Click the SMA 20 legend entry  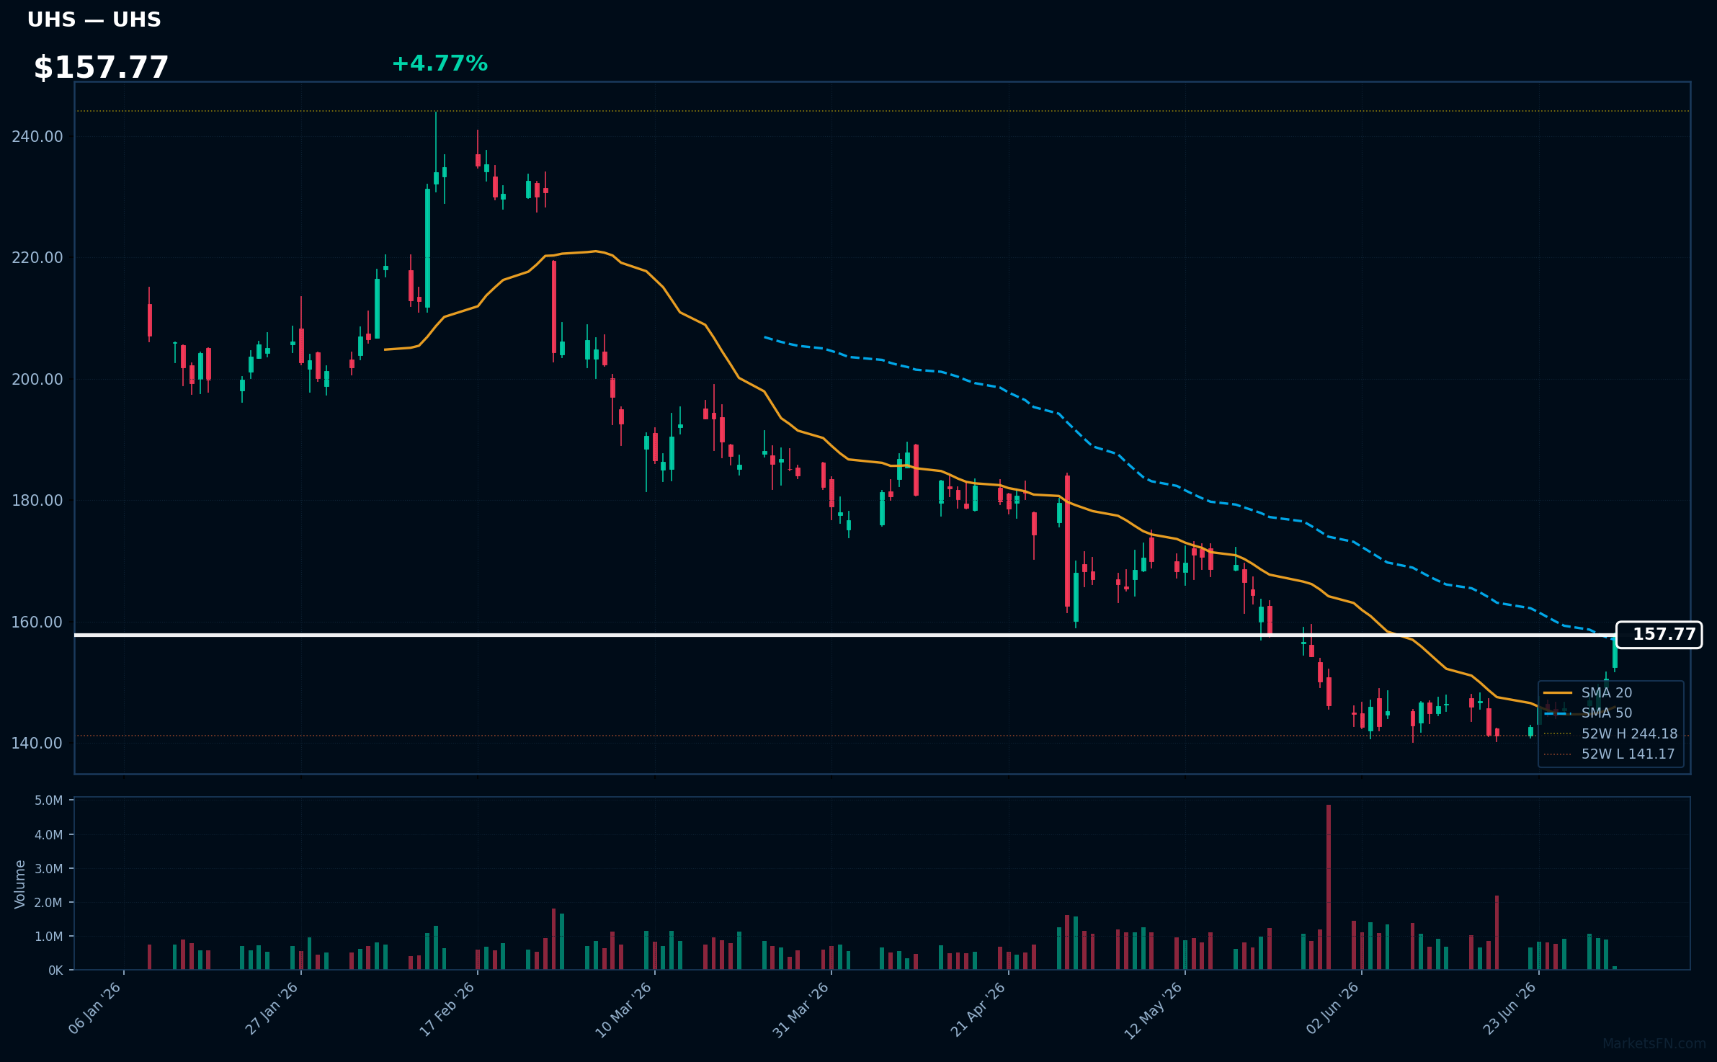click(1588, 692)
